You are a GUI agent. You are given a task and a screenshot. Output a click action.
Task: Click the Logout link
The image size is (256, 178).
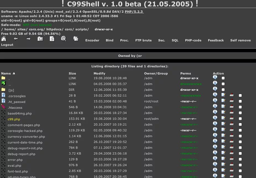[x=7, y=45]
